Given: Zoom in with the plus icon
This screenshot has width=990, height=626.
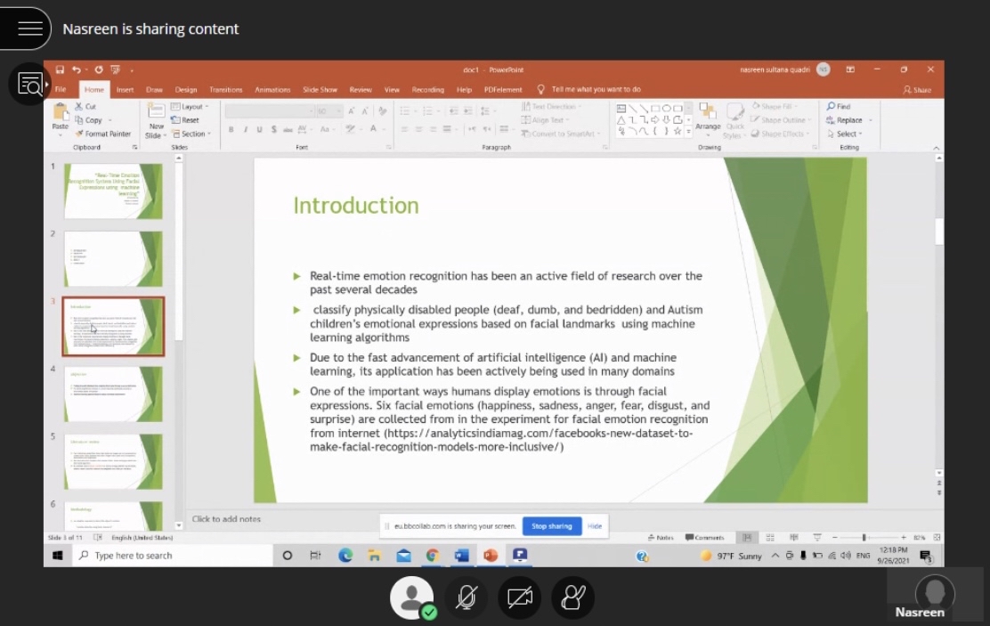Looking at the screenshot, I should 904,538.
